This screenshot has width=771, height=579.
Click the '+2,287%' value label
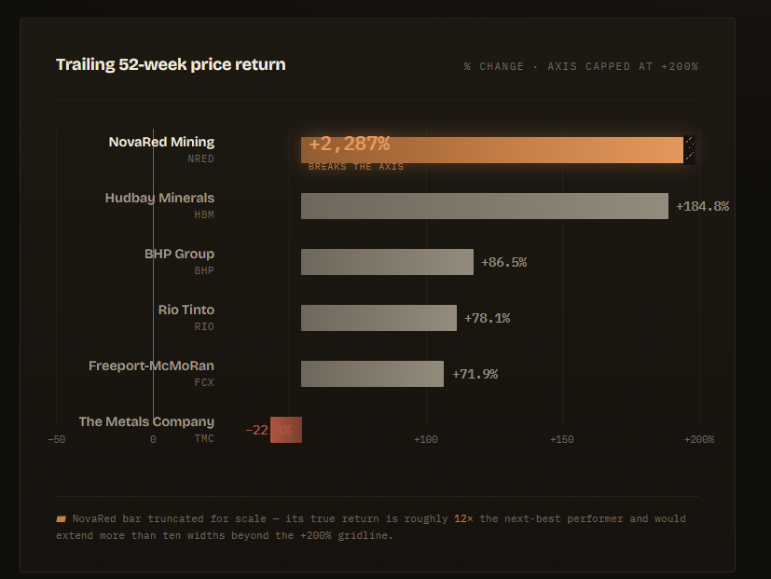tap(349, 144)
